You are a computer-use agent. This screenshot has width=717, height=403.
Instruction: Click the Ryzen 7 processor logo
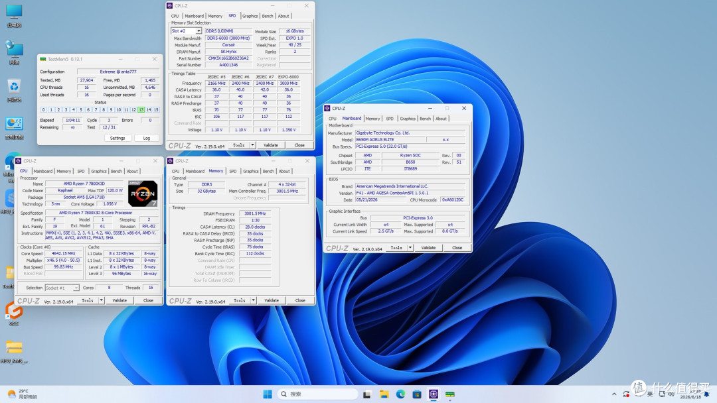pyautogui.click(x=143, y=194)
